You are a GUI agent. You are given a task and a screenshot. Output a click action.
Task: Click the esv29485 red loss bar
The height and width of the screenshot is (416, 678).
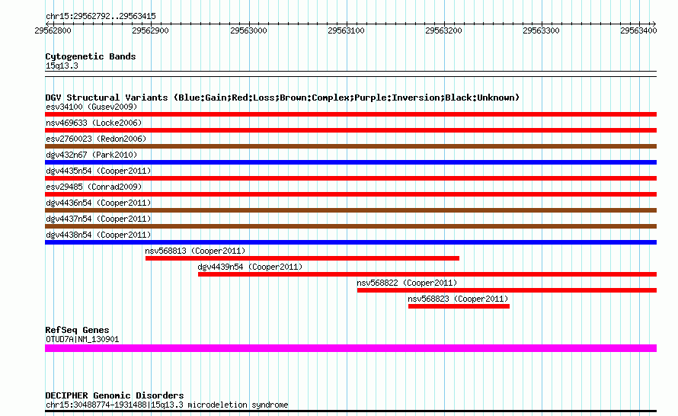(x=350, y=194)
